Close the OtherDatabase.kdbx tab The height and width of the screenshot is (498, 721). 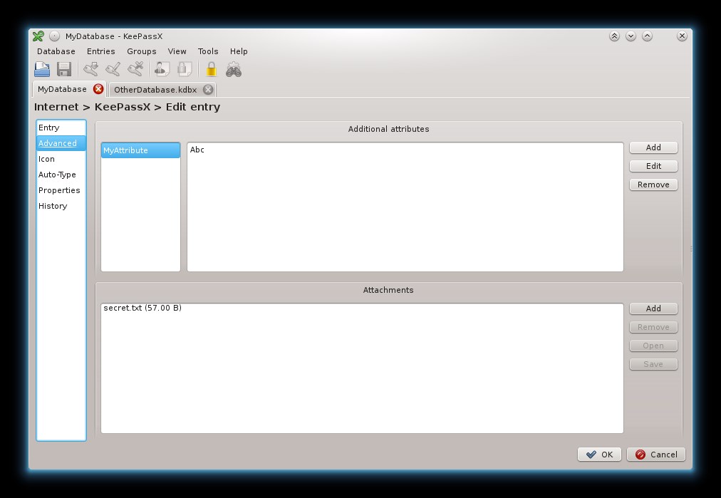[x=208, y=89]
